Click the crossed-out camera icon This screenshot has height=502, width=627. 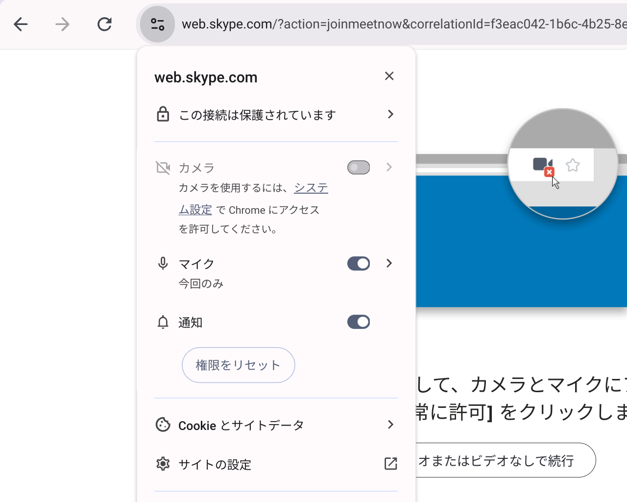(x=163, y=167)
